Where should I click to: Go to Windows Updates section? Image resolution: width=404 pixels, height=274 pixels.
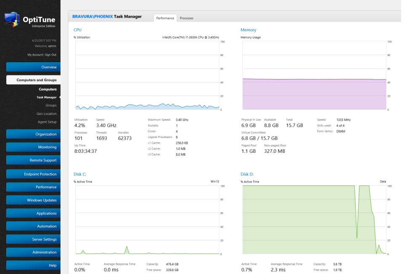pyautogui.click(x=34, y=200)
